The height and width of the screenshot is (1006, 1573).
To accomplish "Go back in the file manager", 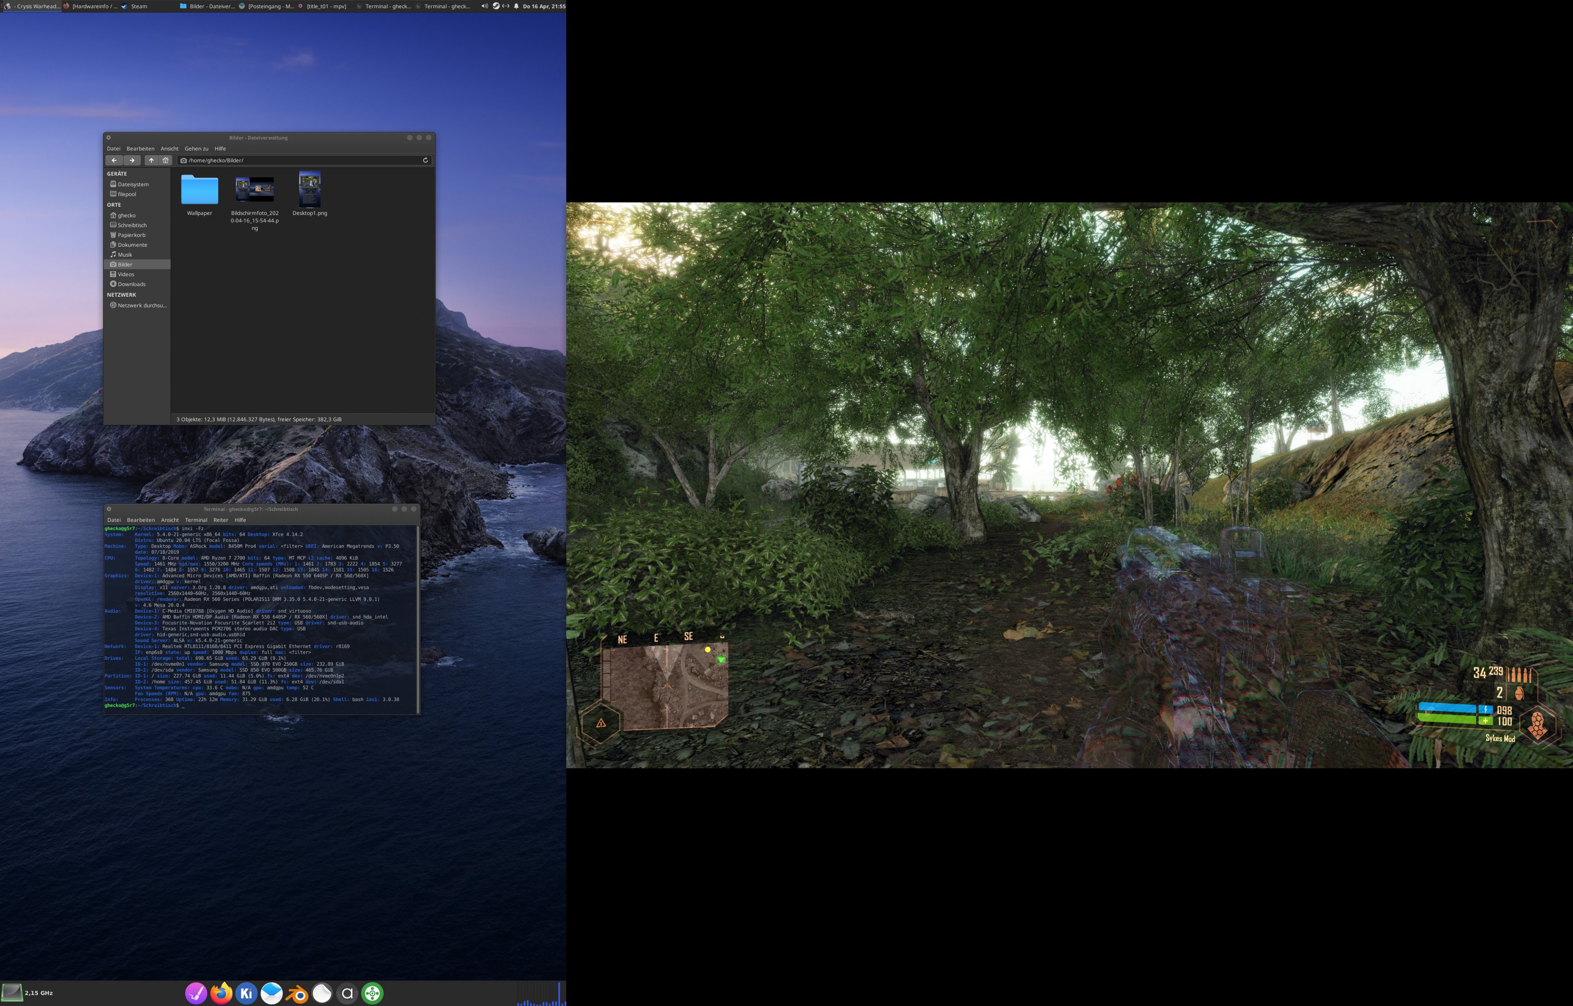I will 114,160.
